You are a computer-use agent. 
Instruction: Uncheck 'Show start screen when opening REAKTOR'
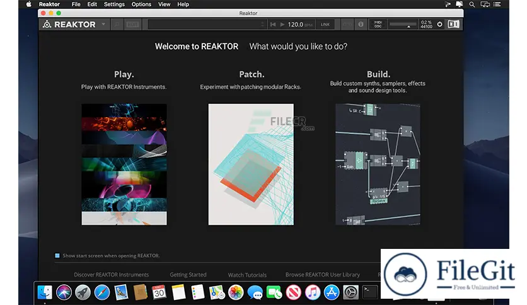pyautogui.click(x=57, y=256)
